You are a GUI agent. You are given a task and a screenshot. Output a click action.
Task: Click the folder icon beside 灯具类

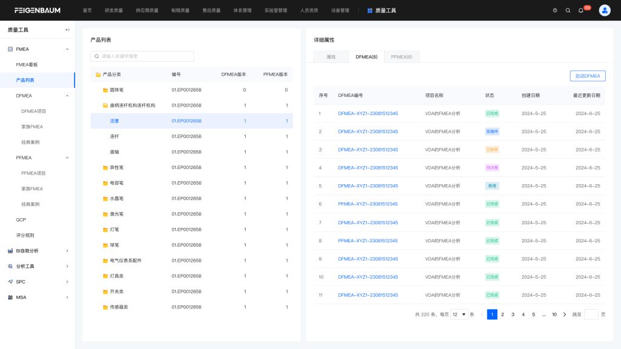tap(106, 276)
